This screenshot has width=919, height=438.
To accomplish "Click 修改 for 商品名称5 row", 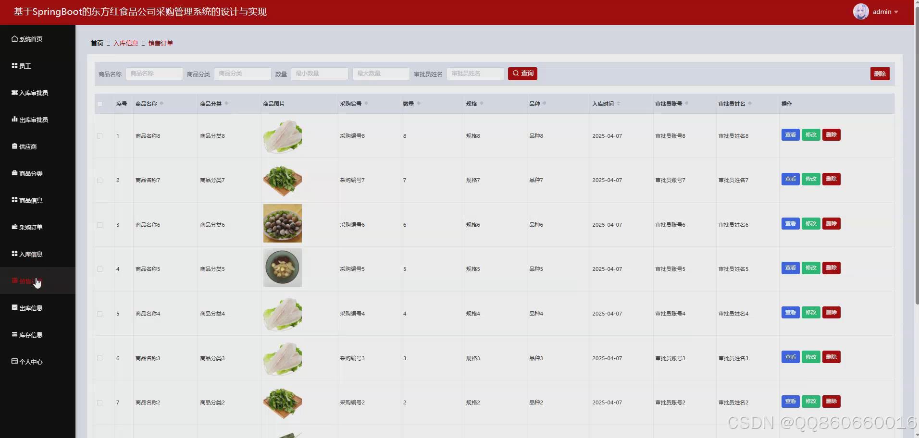I will (x=811, y=268).
